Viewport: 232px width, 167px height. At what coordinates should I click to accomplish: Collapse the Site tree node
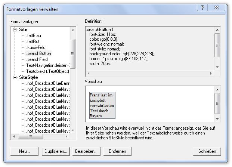[x=15, y=30]
